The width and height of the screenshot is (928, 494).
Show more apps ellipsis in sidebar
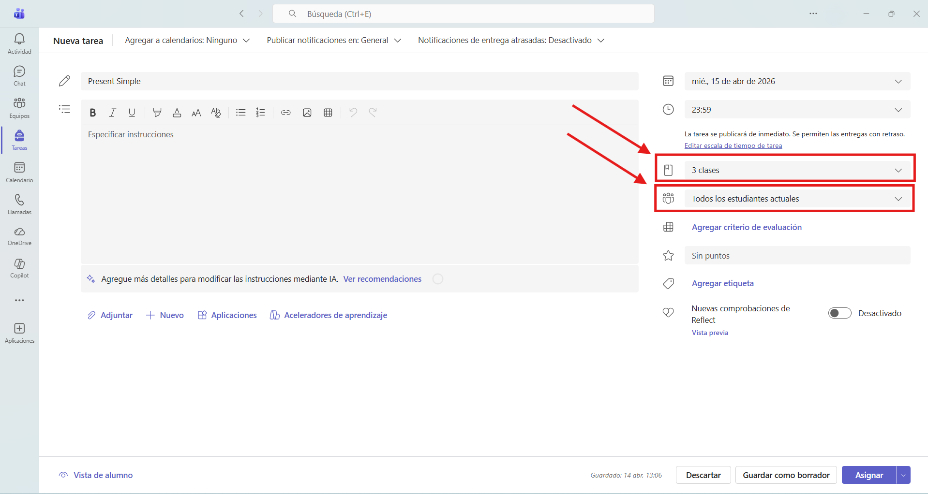click(x=19, y=300)
